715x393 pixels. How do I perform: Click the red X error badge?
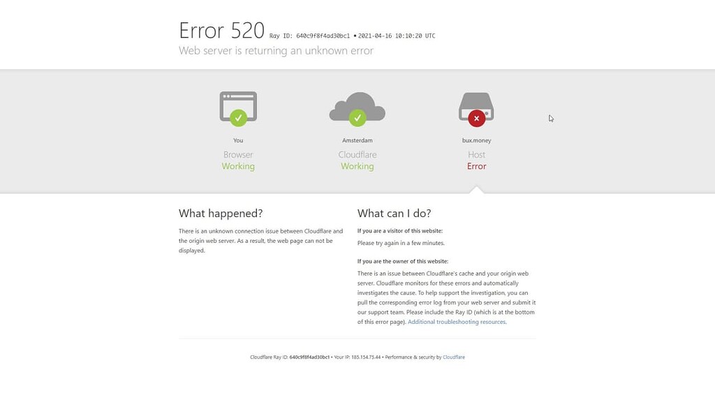pos(476,119)
